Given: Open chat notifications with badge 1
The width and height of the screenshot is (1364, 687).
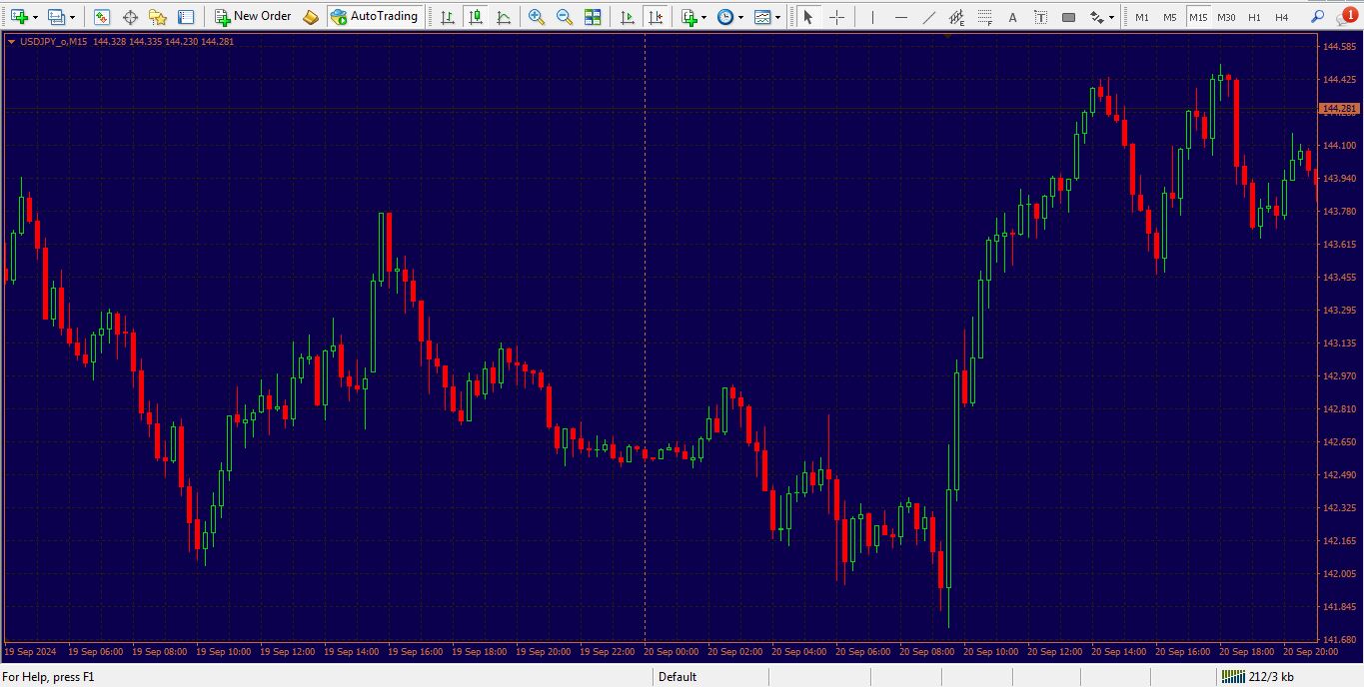Looking at the screenshot, I should coord(1346,16).
